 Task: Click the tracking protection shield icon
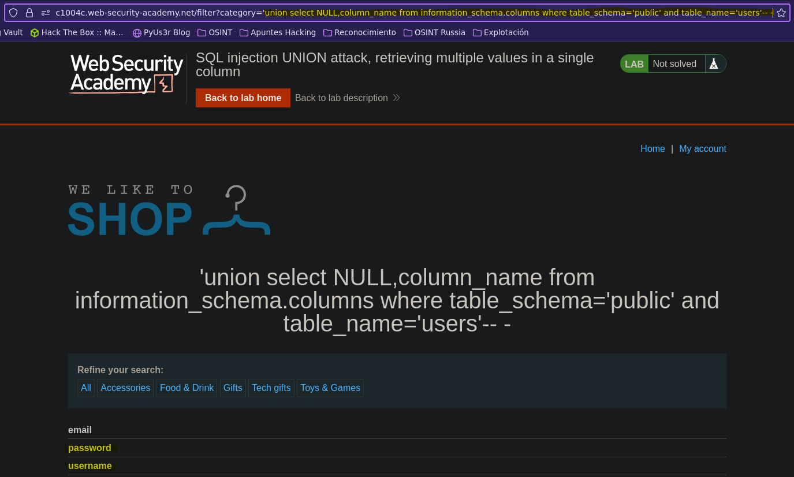13,13
